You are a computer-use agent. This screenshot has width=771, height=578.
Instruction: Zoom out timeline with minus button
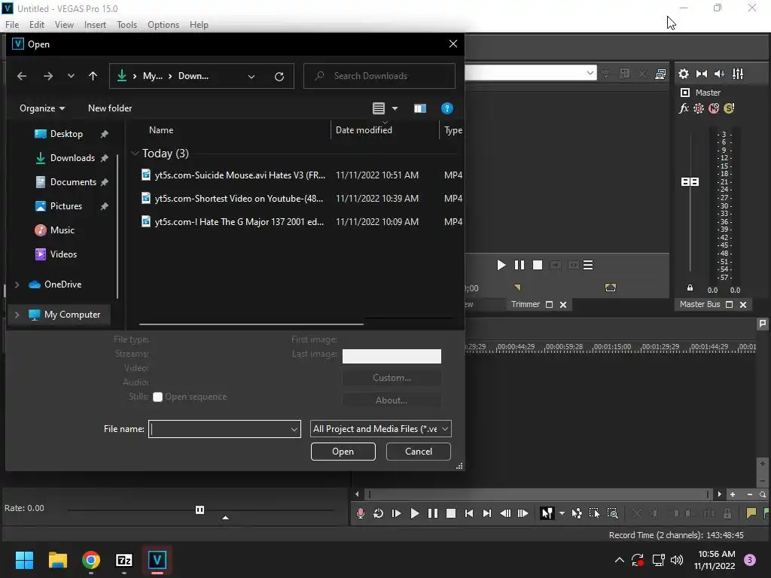click(x=750, y=494)
